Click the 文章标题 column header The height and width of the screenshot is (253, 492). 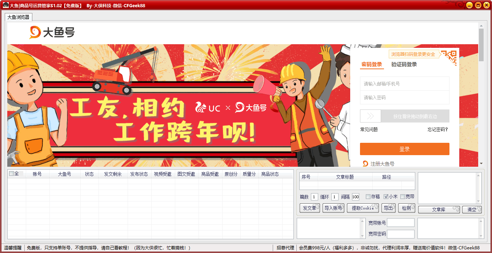tap(345, 177)
